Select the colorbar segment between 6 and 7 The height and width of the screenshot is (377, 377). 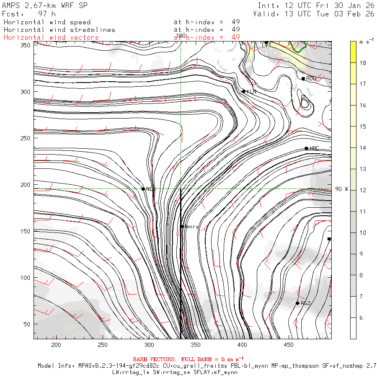[353, 307]
